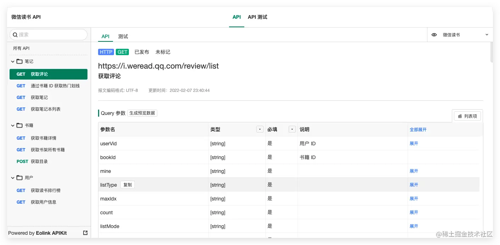Click the userVid parameter name
This screenshot has height=245, width=500.
108,144
